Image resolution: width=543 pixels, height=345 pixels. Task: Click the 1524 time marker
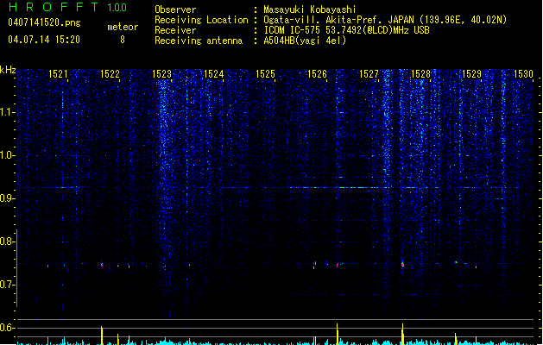click(214, 73)
